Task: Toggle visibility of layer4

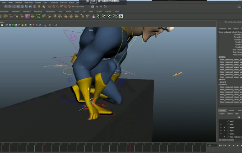Action: [221, 127]
